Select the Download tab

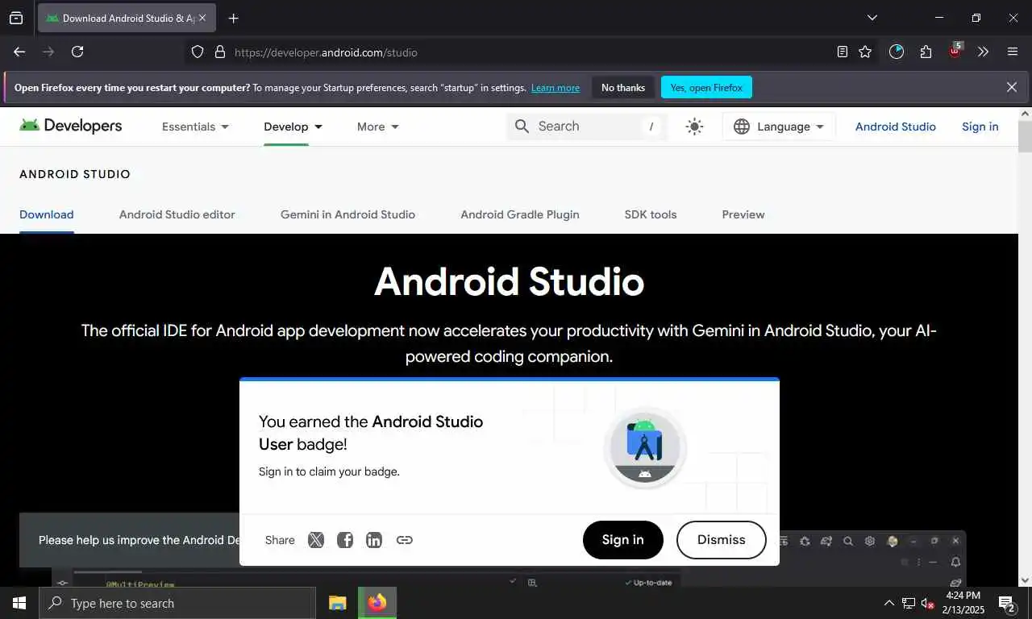(x=47, y=214)
